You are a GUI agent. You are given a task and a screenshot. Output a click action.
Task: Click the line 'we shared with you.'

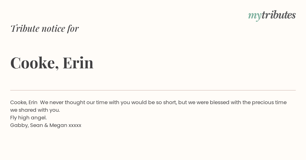click(35, 110)
